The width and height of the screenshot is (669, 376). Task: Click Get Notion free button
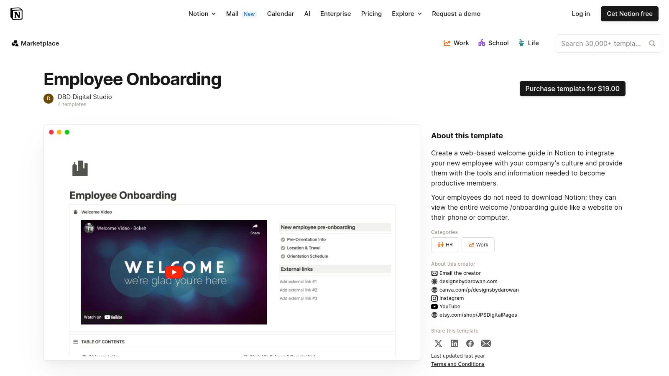point(630,14)
